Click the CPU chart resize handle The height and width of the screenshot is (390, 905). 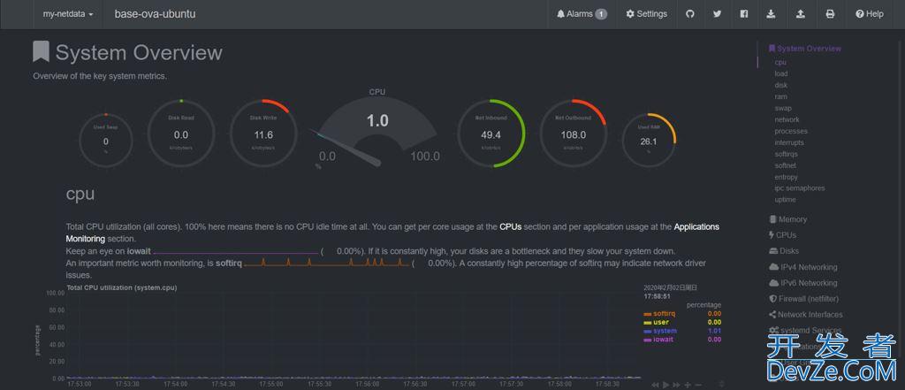pos(721,385)
